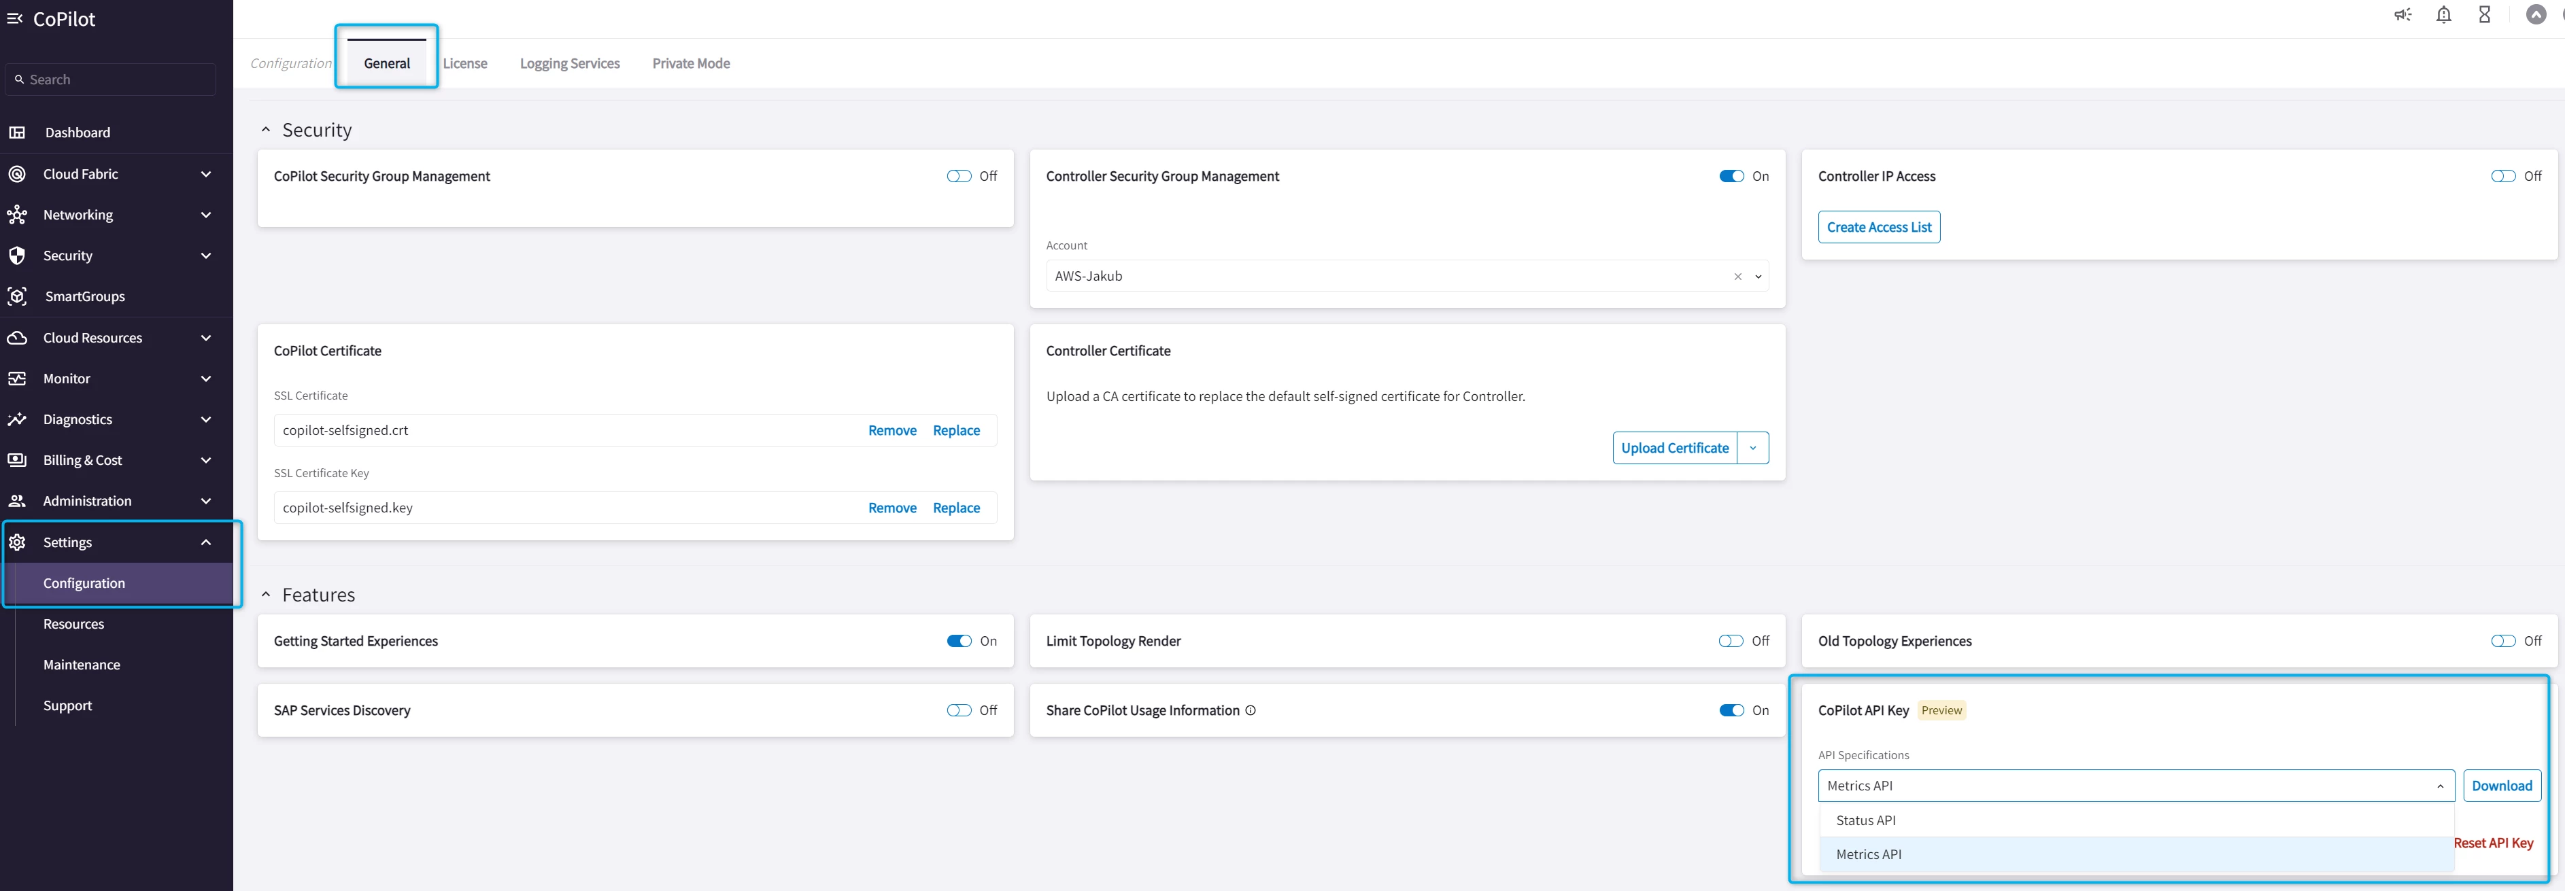Open the Account dropdown arrow
Viewport: 2565px width, 891px height.
click(1759, 277)
